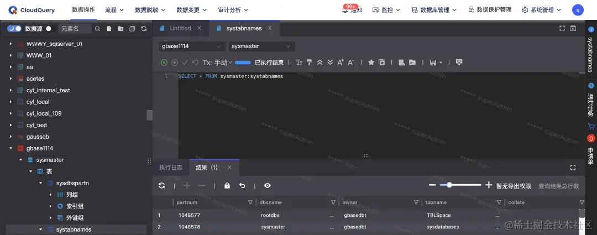
Task: Increase editor font size with A+ icon
Action: [341, 62]
